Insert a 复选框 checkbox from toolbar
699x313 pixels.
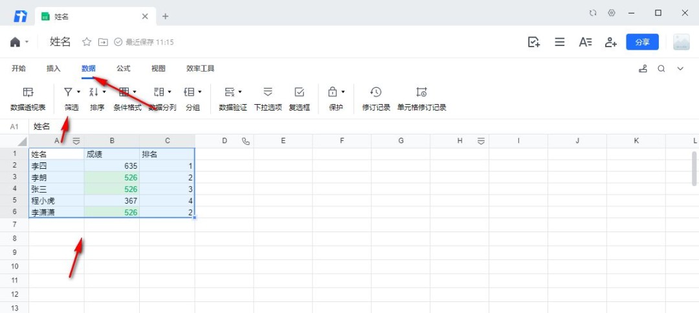(x=300, y=92)
